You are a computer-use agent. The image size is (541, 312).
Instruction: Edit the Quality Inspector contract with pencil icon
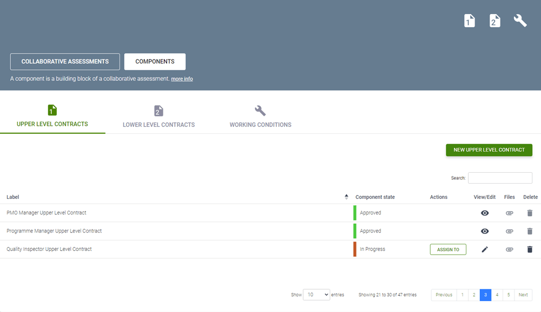[x=485, y=249]
